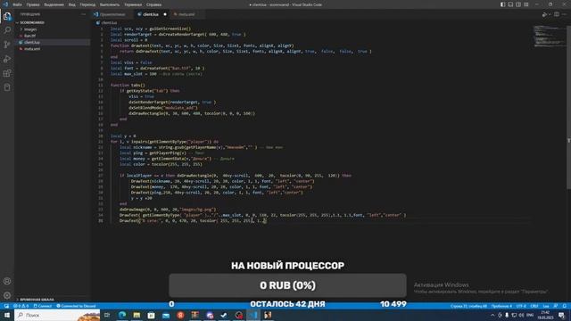
Task: Open the Visual Studio Code taskbar icon
Action: tap(253, 315)
